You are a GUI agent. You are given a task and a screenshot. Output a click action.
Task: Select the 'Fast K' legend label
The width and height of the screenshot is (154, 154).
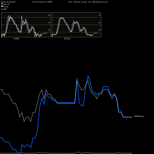(x=6, y=7)
